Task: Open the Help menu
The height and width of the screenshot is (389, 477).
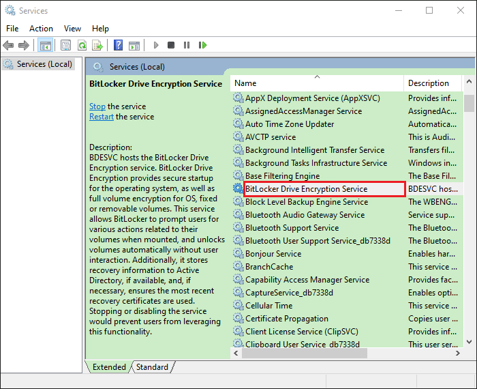Action: pyautogui.click(x=100, y=29)
